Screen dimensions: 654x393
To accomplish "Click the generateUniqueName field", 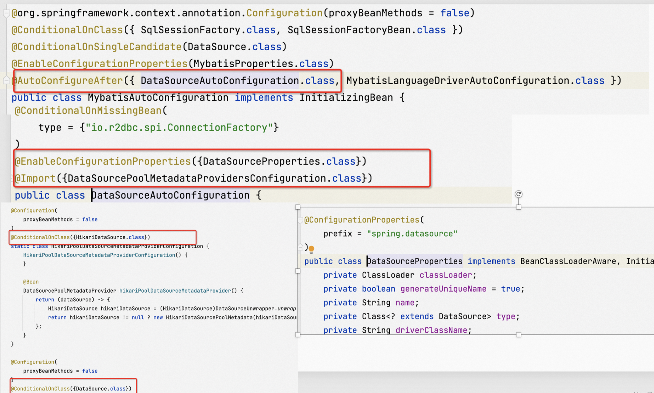I will [x=443, y=289].
